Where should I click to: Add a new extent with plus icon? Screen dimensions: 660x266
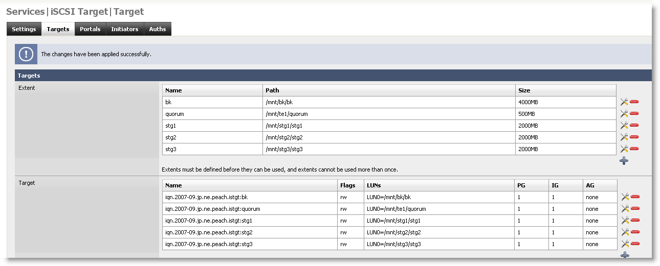coord(624,161)
